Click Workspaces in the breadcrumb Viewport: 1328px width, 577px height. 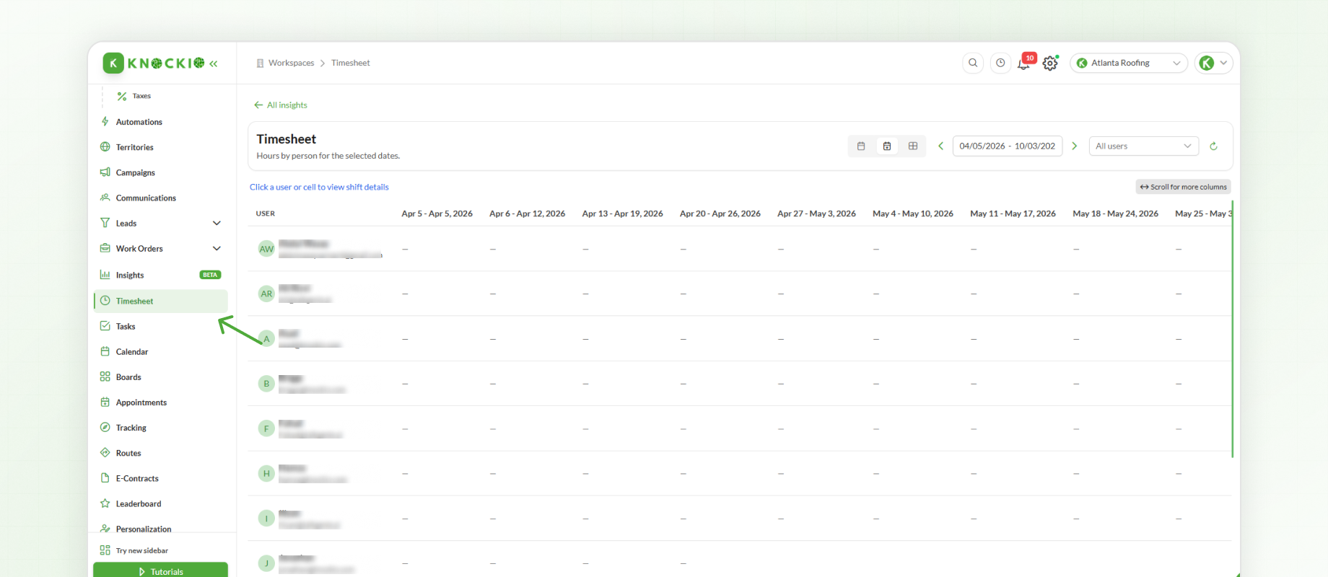click(291, 63)
